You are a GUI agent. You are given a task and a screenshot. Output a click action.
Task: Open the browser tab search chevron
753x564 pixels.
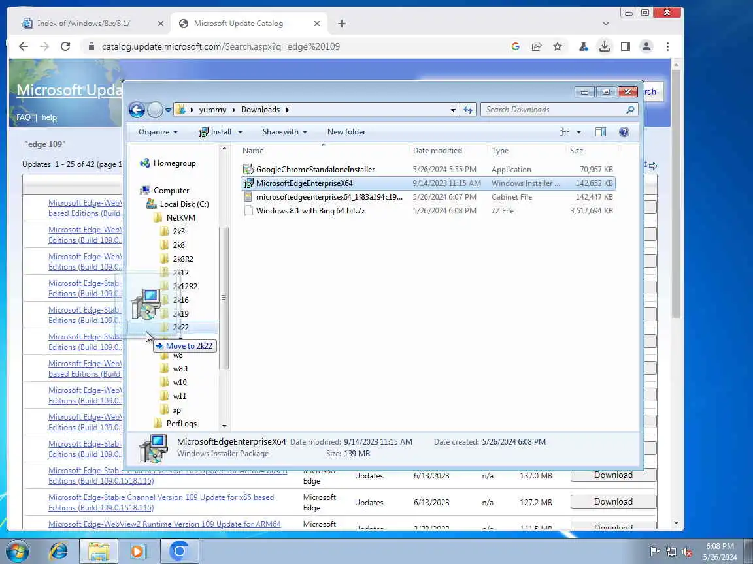click(x=605, y=23)
